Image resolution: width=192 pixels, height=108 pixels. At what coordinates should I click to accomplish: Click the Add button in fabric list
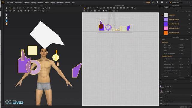(x=177, y=11)
